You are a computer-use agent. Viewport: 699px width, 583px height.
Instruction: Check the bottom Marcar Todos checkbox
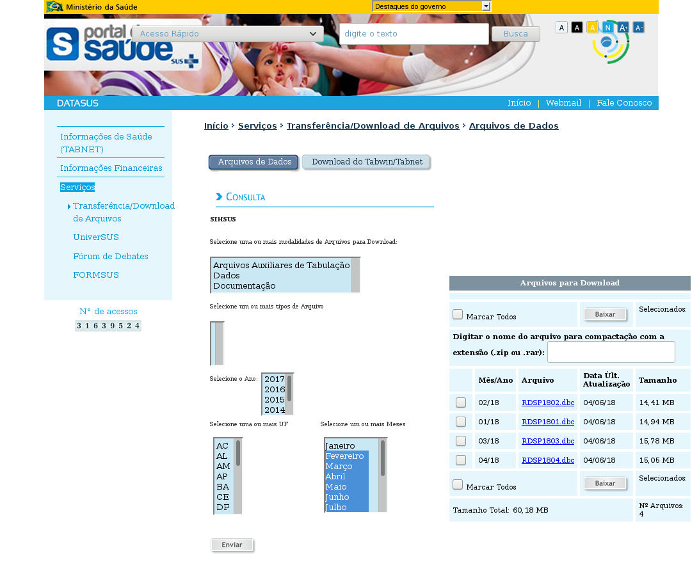(x=458, y=484)
